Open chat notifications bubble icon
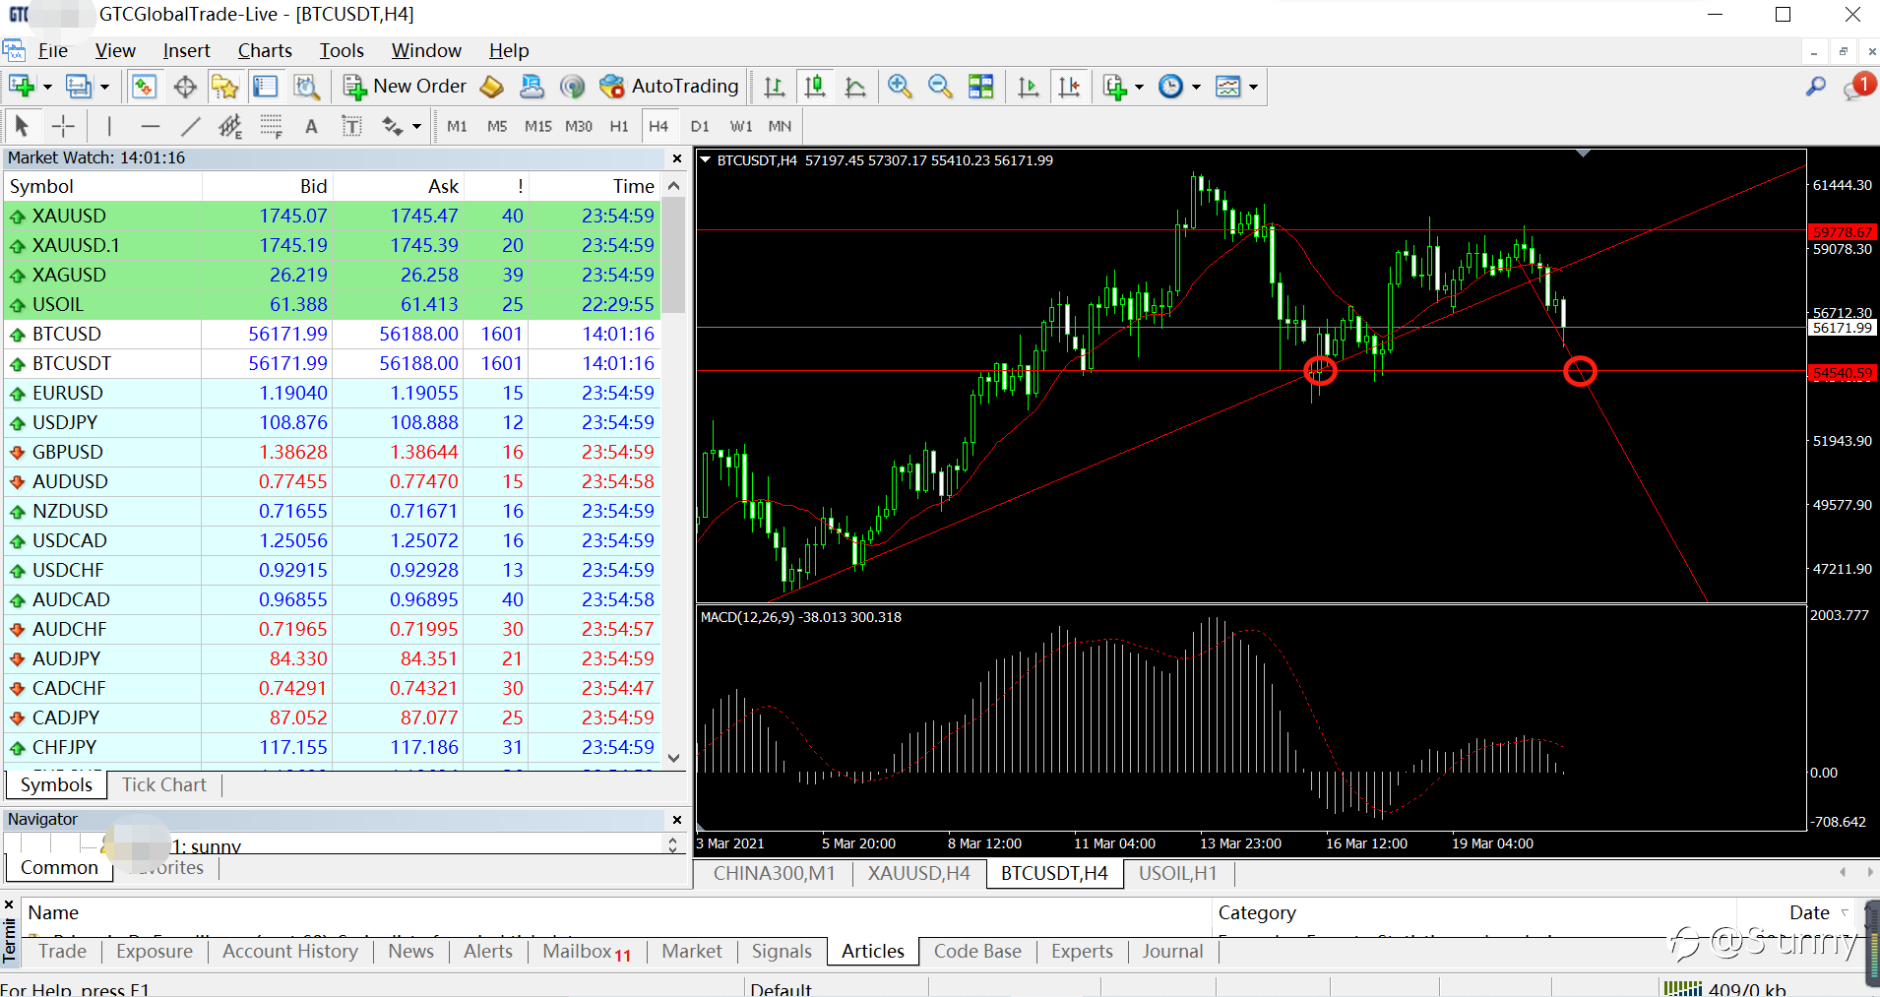This screenshot has height=997, width=1880. pos(1858,87)
